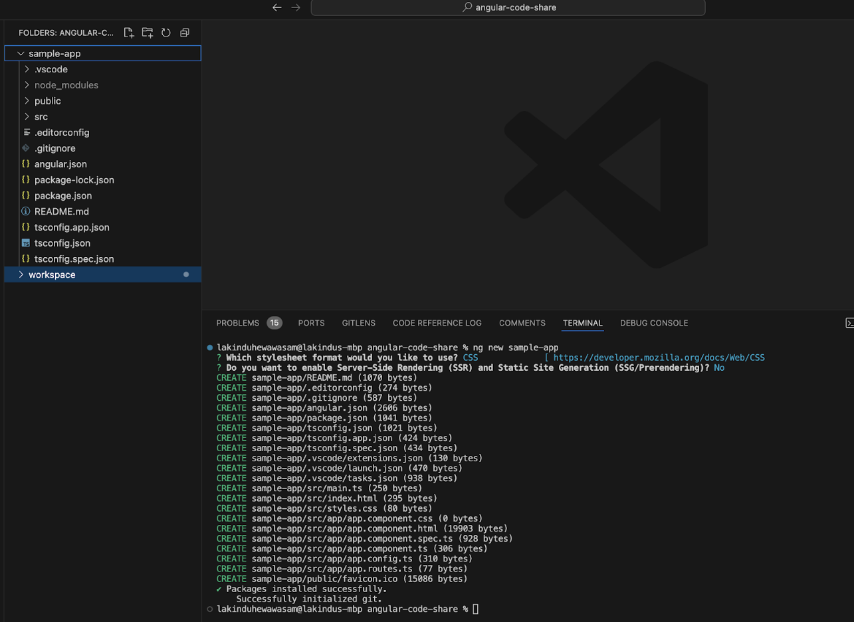Refresh the explorer file tree

pos(166,33)
